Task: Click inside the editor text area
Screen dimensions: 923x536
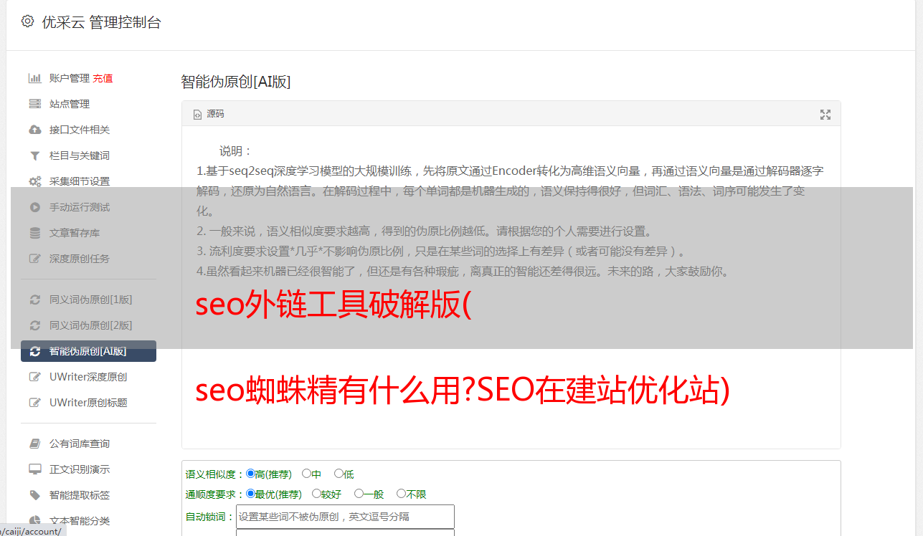Action: 511,287
